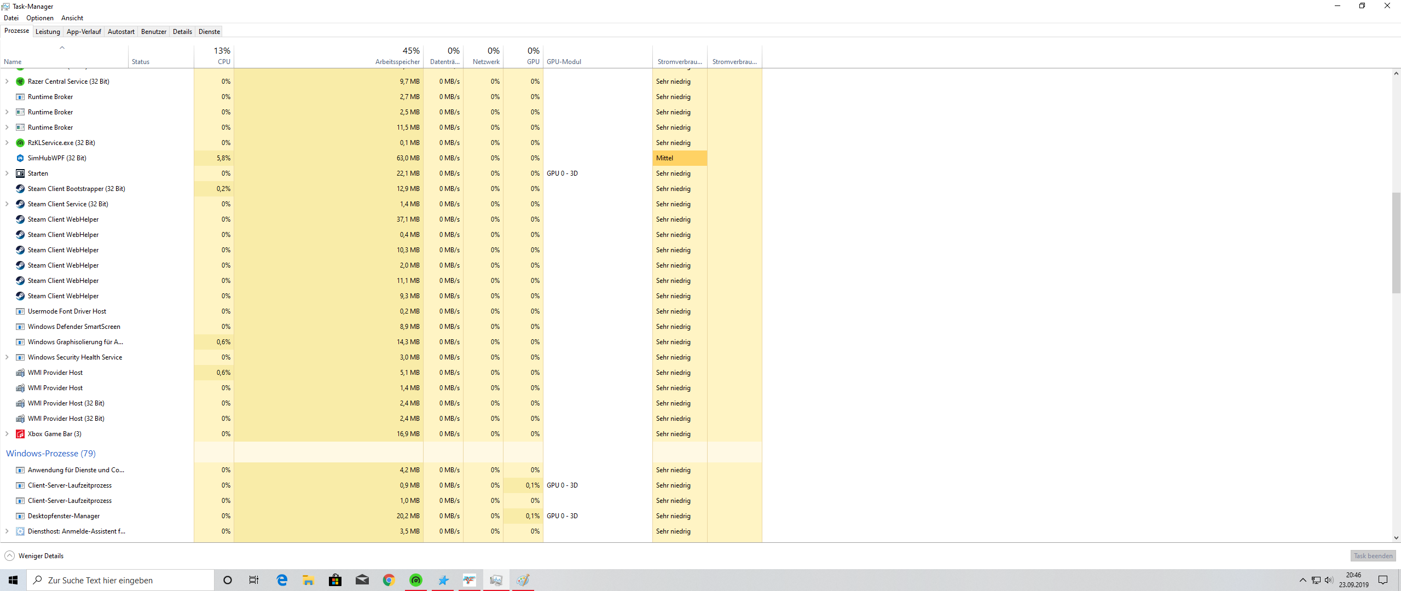
Task: Click the vertical scrollbar thumb
Action: (x=1396, y=244)
